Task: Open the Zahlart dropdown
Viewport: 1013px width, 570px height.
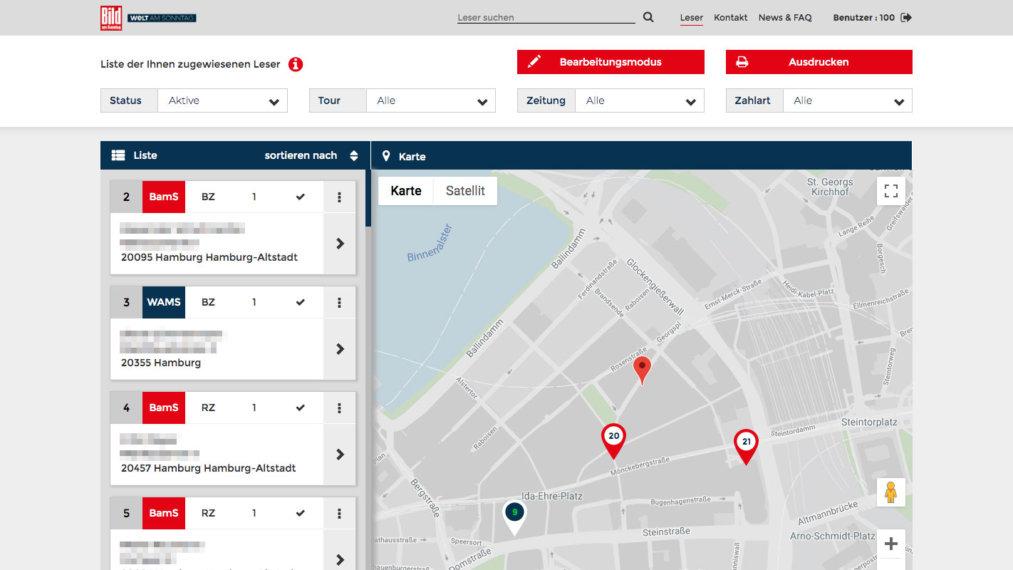Action: pos(847,100)
